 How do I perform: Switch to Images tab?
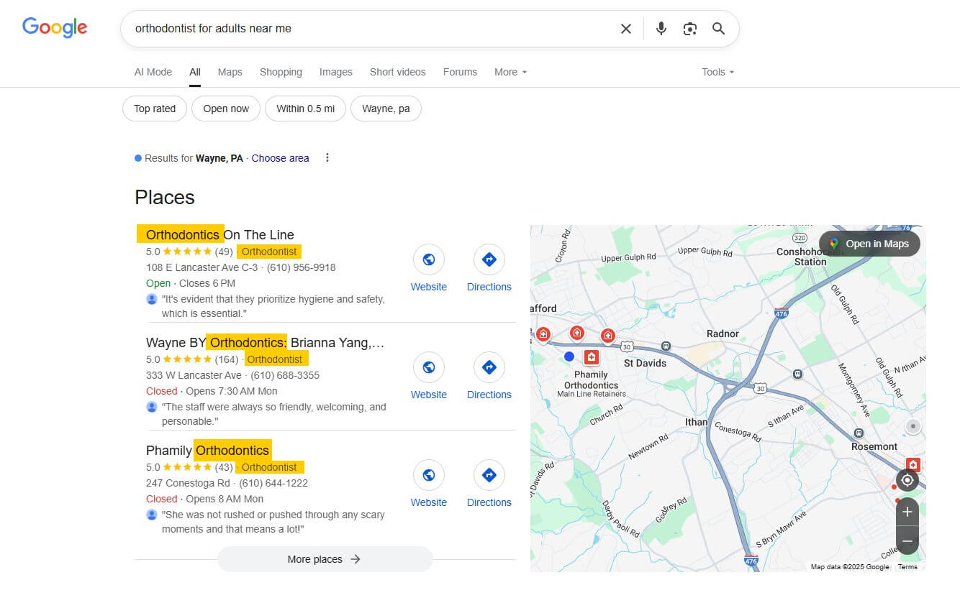point(336,72)
